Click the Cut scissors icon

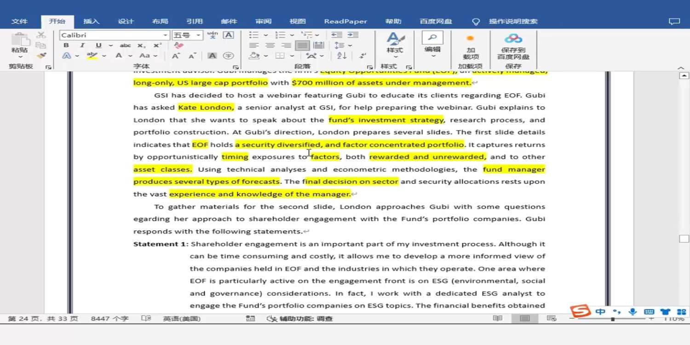click(41, 35)
